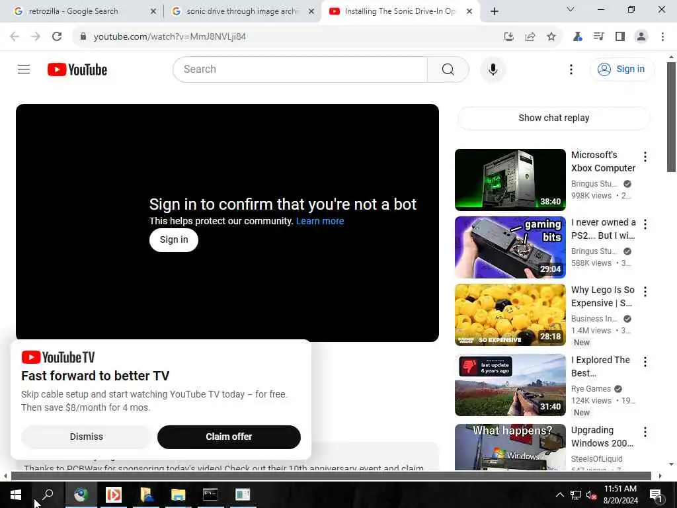Open media controls icon in Chrome toolbar
Image resolution: width=677 pixels, height=508 pixels.
598,36
